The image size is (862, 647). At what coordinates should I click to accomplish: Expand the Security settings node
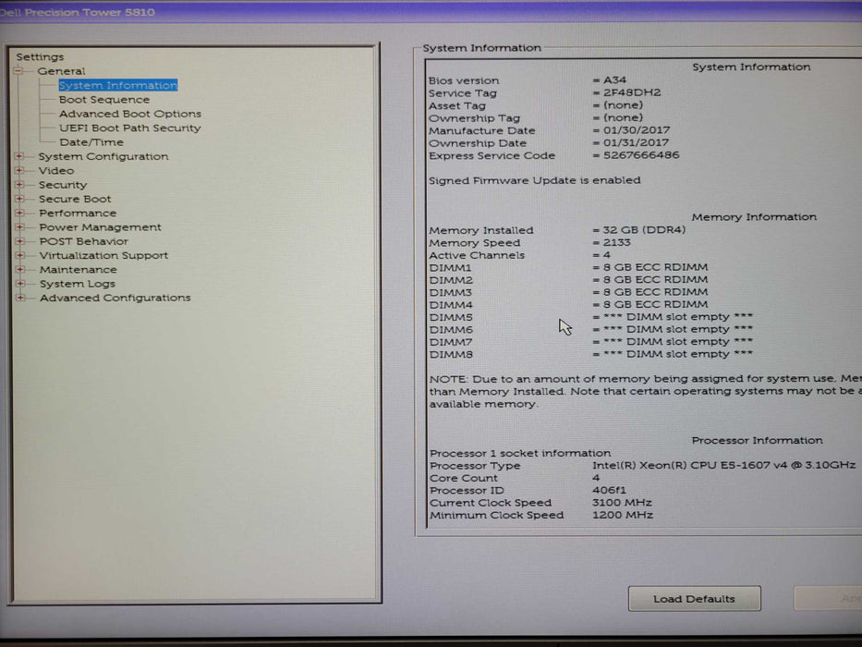click(19, 185)
